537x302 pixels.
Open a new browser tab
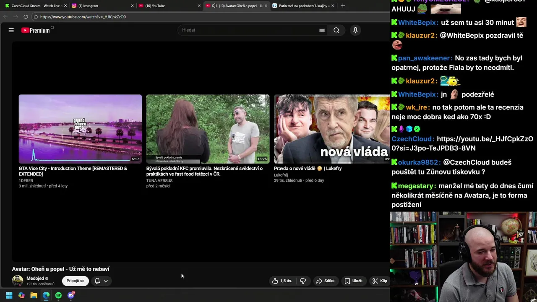tap(343, 6)
